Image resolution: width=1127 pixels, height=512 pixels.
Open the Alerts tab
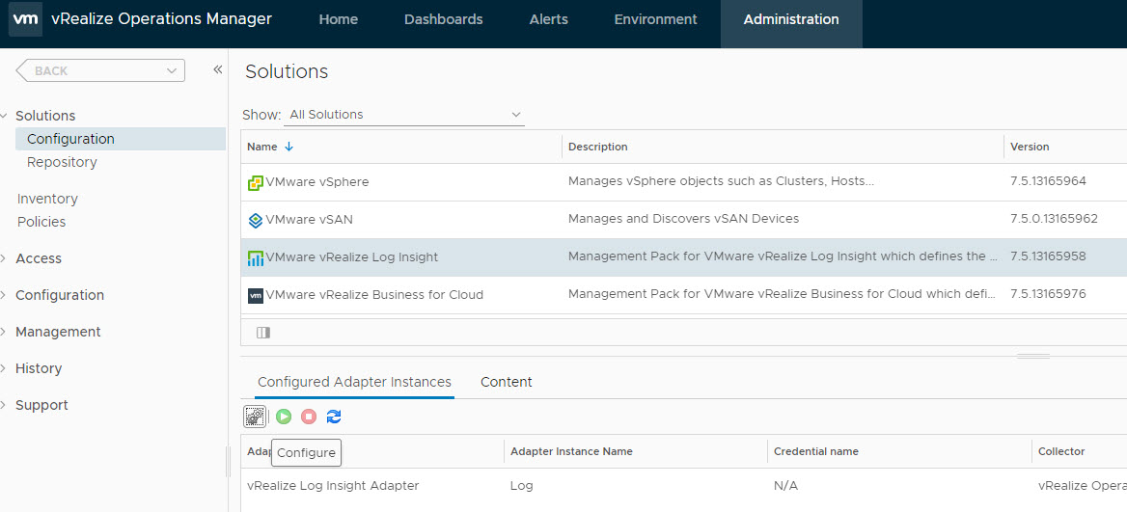548,19
